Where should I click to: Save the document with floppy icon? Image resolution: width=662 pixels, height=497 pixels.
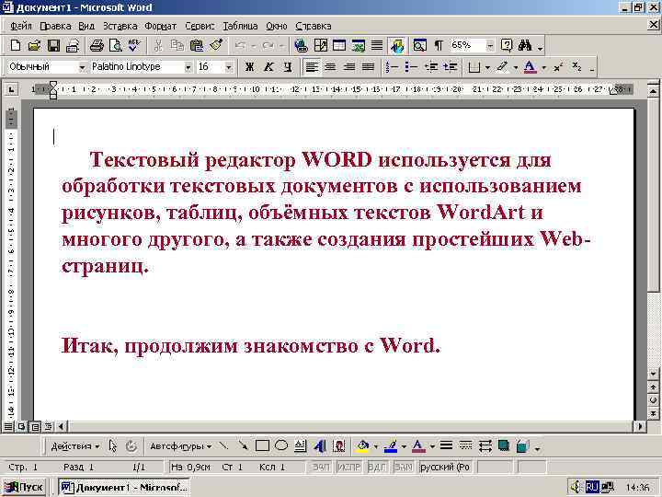point(53,45)
